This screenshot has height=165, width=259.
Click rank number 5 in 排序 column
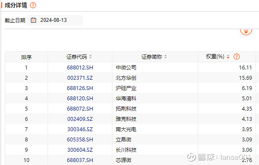(26, 109)
